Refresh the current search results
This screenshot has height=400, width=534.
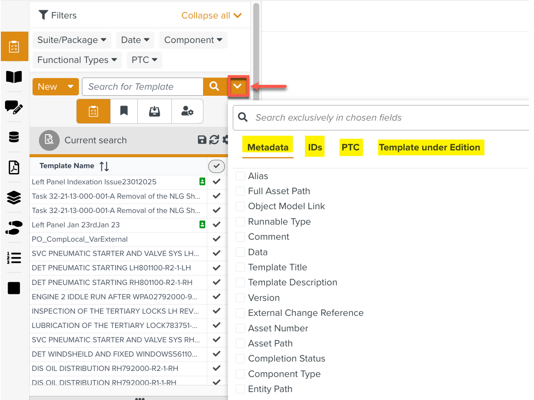(214, 140)
